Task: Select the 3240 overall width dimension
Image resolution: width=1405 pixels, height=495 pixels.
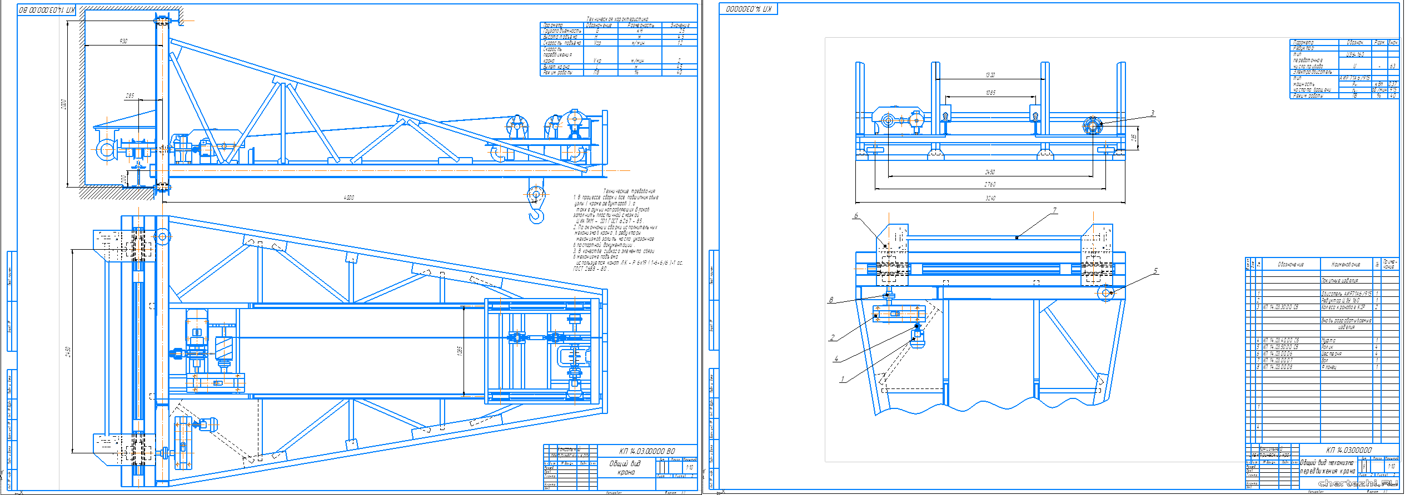Action: [x=990, y=198]
